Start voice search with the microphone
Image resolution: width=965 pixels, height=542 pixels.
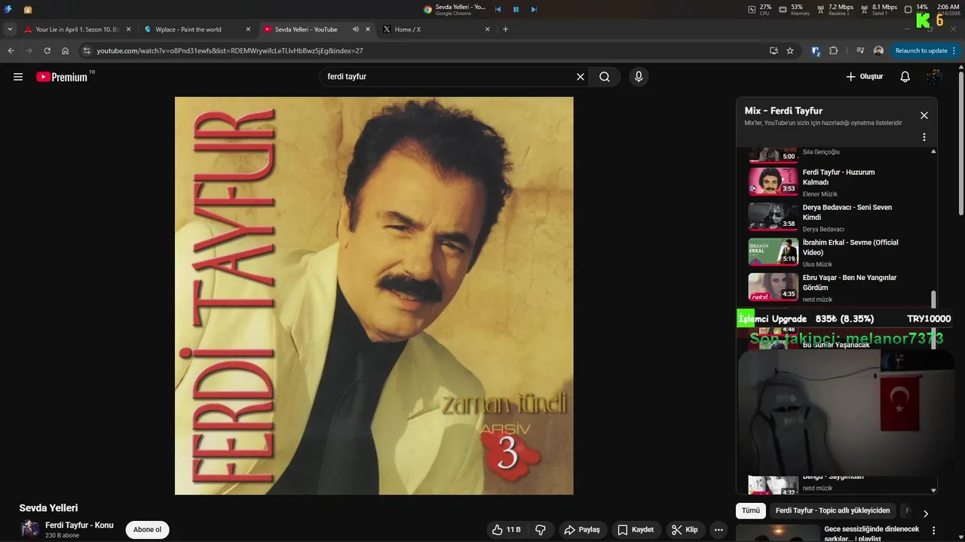tap(639, 77)
